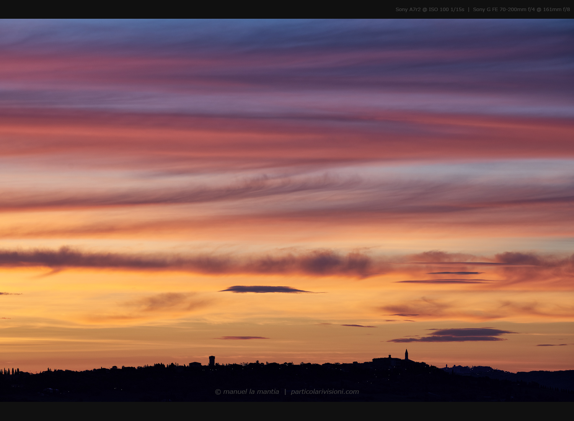Click the separator bar in the watermark

[x=286, y=391]
